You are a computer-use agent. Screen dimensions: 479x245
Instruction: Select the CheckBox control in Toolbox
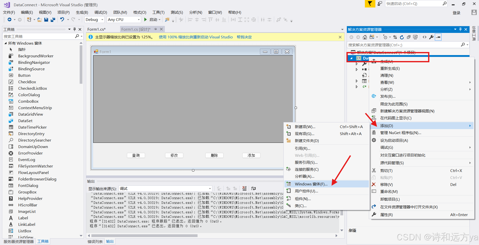27,82
